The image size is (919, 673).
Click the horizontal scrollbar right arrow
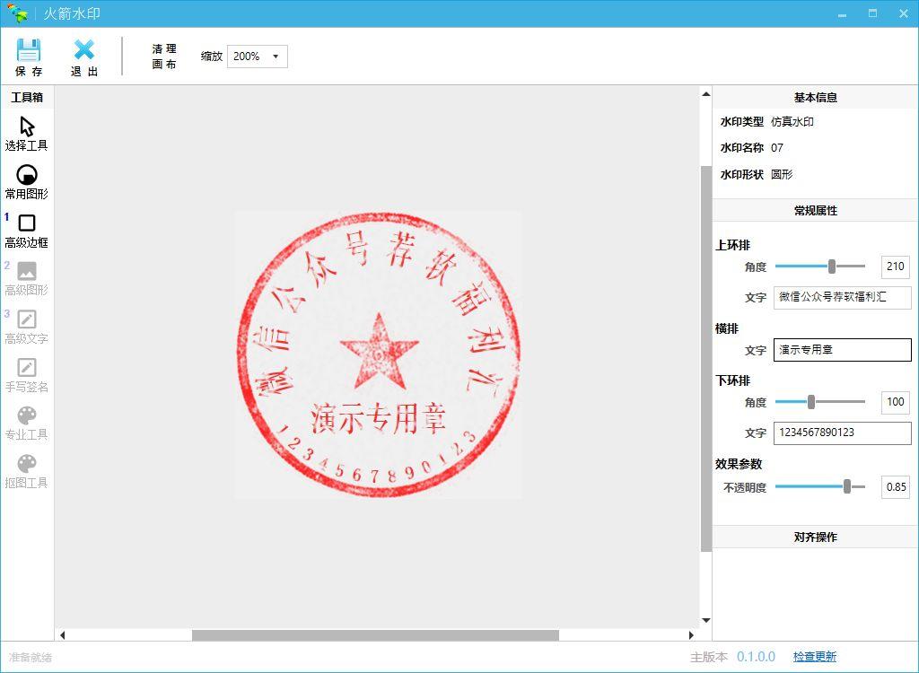point(692,635)
